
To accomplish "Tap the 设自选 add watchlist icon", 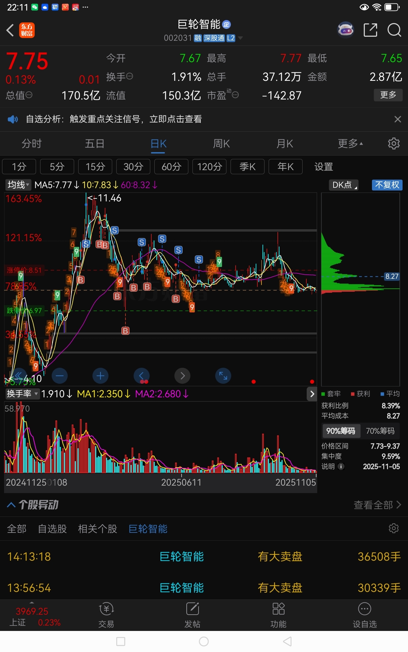I will (365, 615).
